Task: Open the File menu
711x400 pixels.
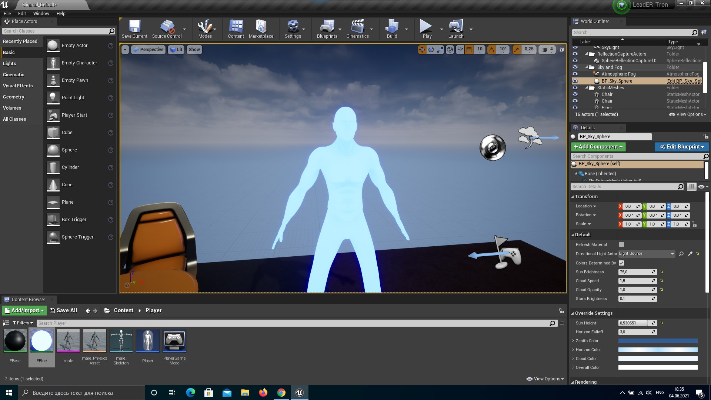Action: 7,13
